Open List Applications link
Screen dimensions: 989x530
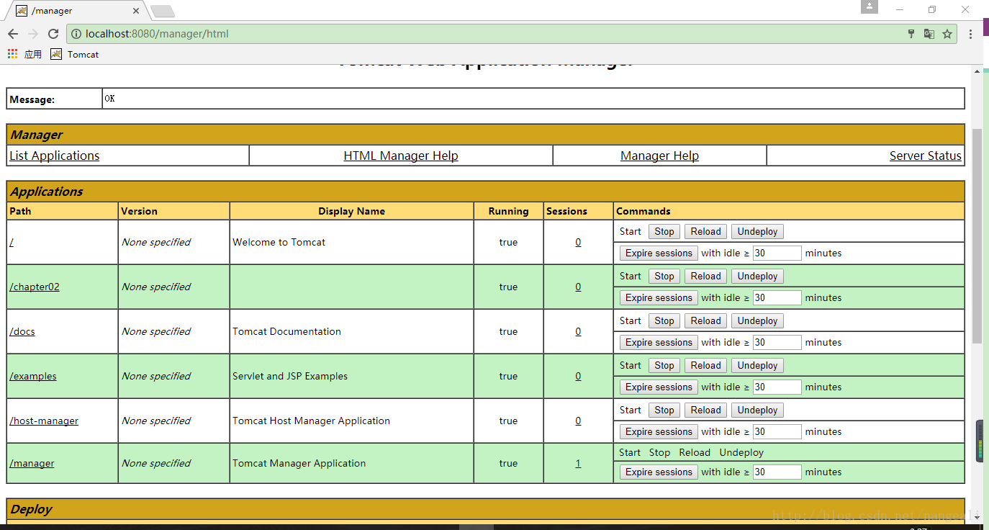[x=55, y=156]
